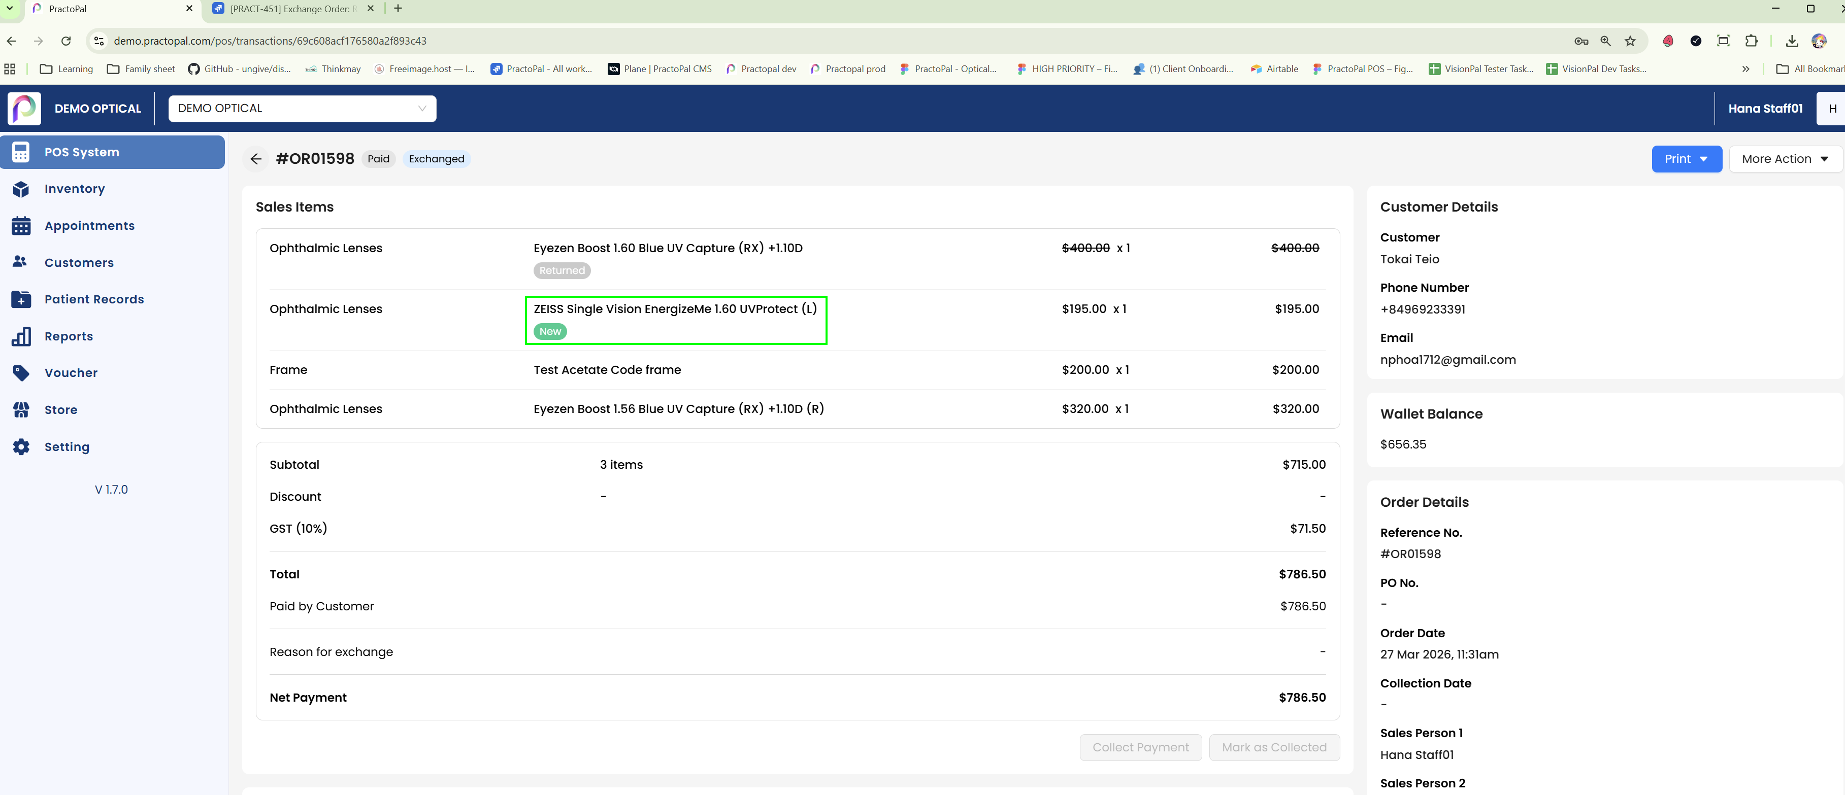The image size is (1845, 795).
Task: Show hidden bookmarks with double chevron
Action: [1746, 68]
